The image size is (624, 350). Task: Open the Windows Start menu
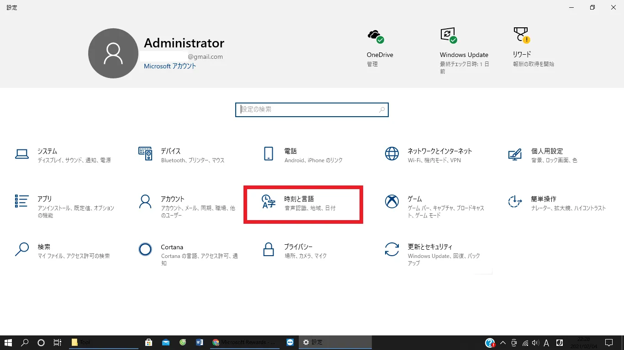coord(8,343)
